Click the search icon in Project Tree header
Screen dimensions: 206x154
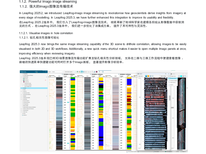click(46, 72)
